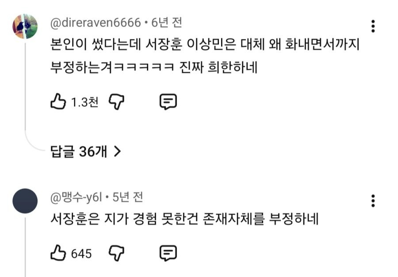This screenshot has width=398, height=277.
Task: Open the dark avatar of @맹수-y6l
Action: (x=25, y=201)
